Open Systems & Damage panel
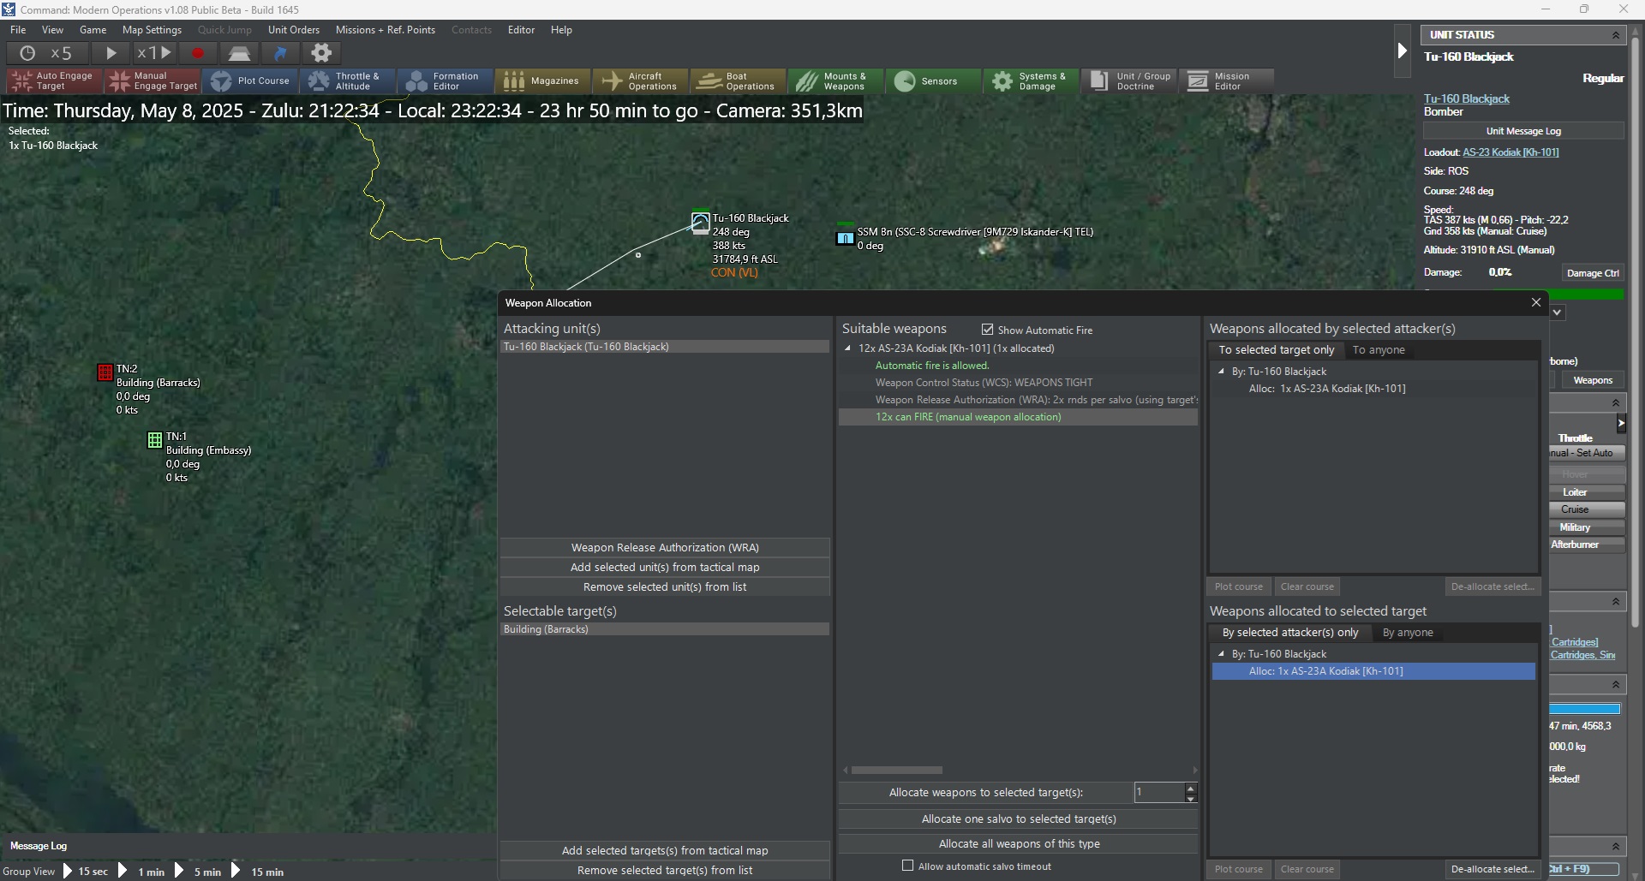Viewport: 1645px width, 881px height. pyautogui.click(x=1031, y=81)
